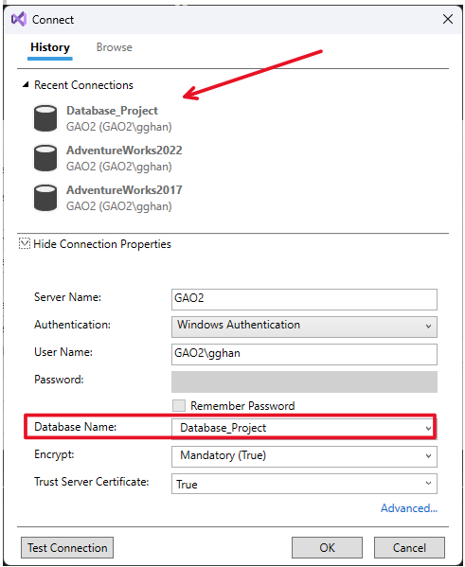The width and height of the screenshot is (465, 567).
Task: Click the Test Connection button
Action: pyautogui.click(x=67, y=547)
